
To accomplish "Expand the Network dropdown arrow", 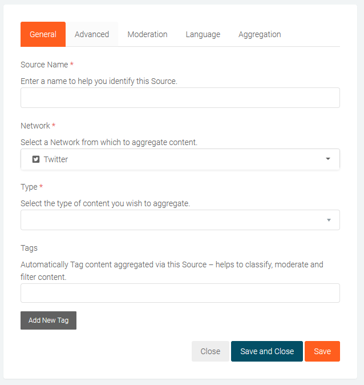I will pyautogui.click(x=328, y=159).
